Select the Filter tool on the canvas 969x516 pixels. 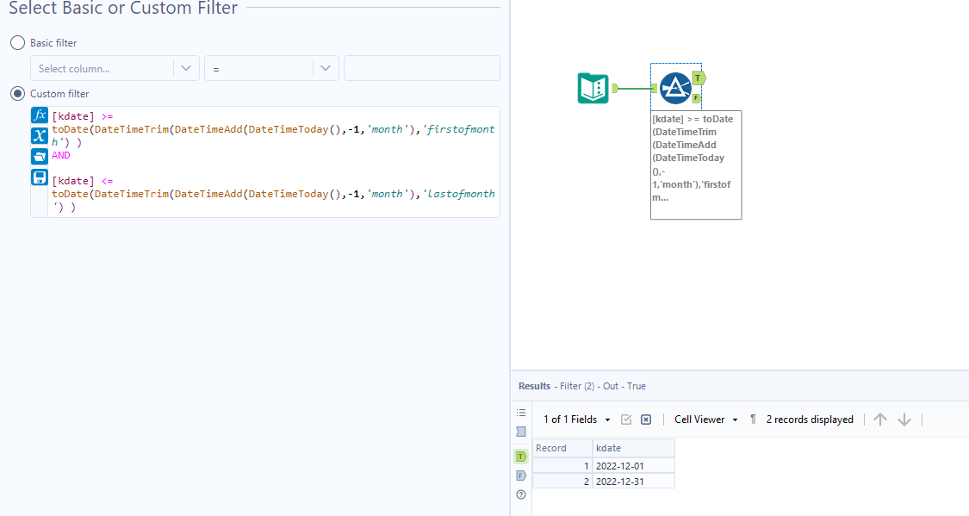[x=676, y=89]
